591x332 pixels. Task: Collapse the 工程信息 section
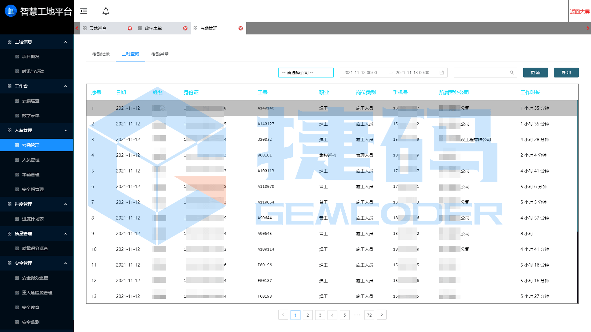65,42
